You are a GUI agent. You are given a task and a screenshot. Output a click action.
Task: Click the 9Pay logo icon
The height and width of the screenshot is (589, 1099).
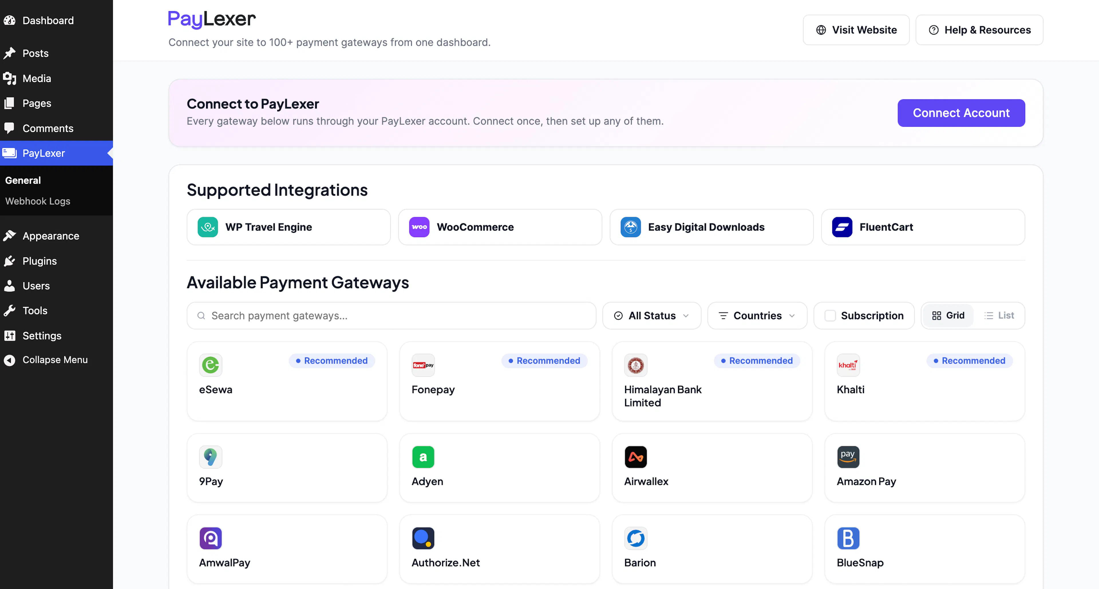pos(210,457)
